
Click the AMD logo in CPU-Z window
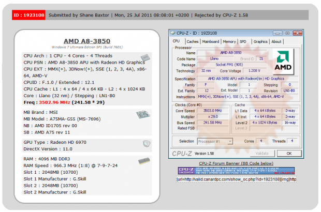[283, 62]
